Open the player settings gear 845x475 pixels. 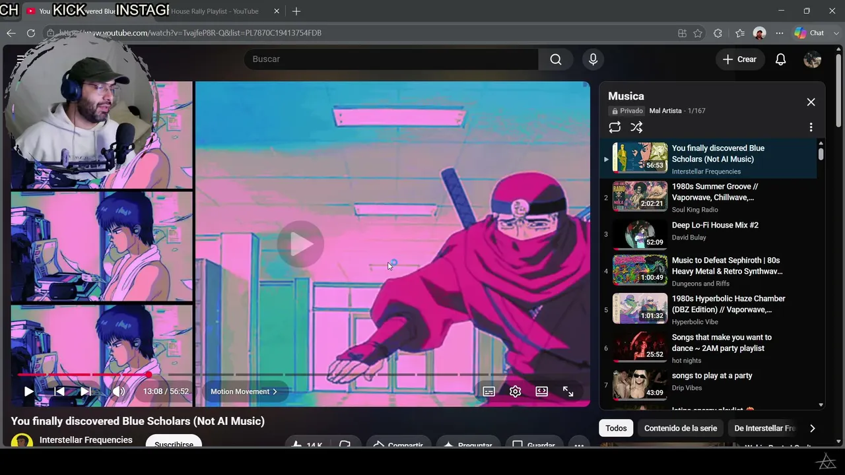tap(515, 391)
